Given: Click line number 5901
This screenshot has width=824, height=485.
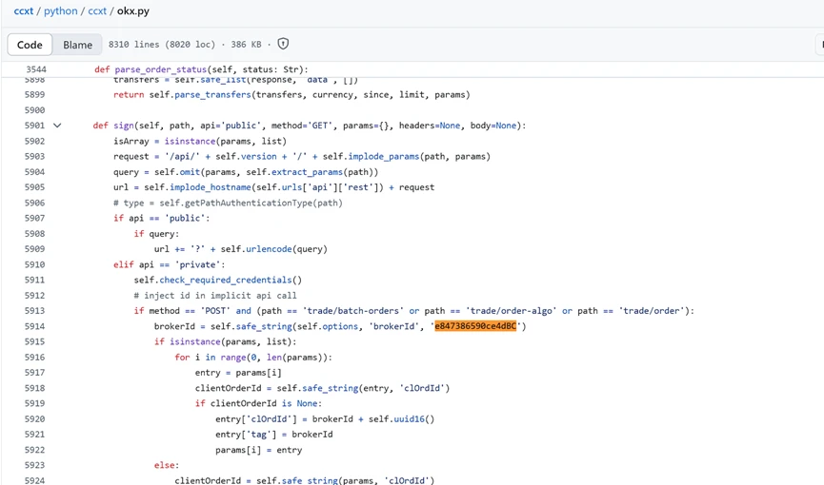Looking at the screenshot, I should pyautogui.click(x=34, y=126).
